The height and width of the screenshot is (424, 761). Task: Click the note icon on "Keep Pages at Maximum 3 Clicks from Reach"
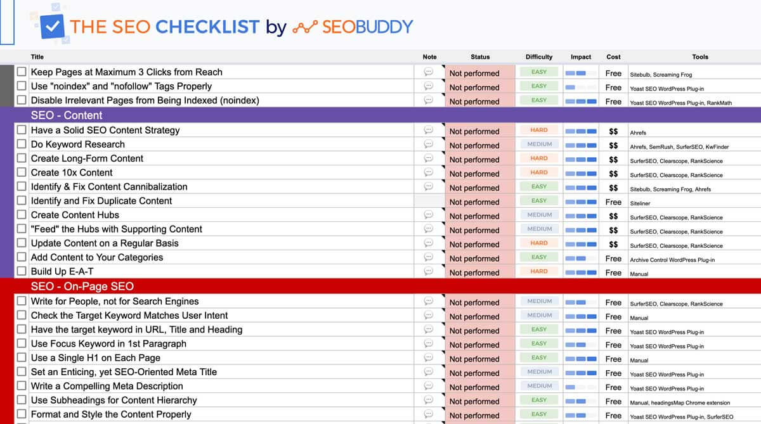pyautogui.click(x=430, y=72)
